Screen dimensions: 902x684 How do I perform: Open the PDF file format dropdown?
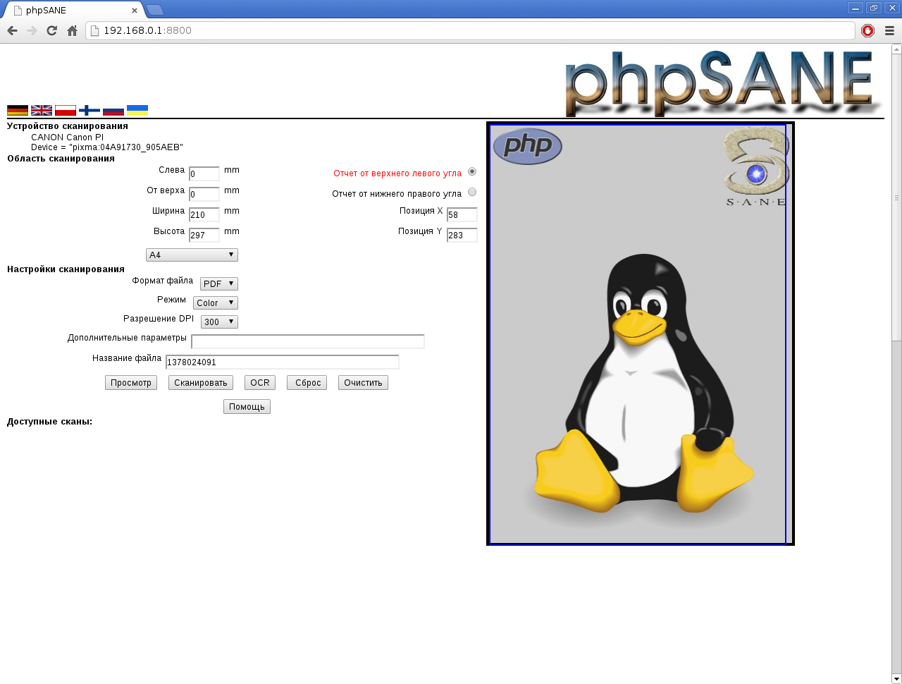point(219,283)
